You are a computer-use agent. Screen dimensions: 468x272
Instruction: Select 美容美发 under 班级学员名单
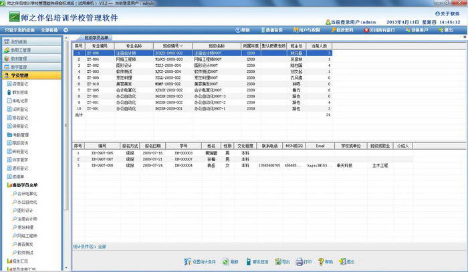pyautogui.click(x=23, y=244)
